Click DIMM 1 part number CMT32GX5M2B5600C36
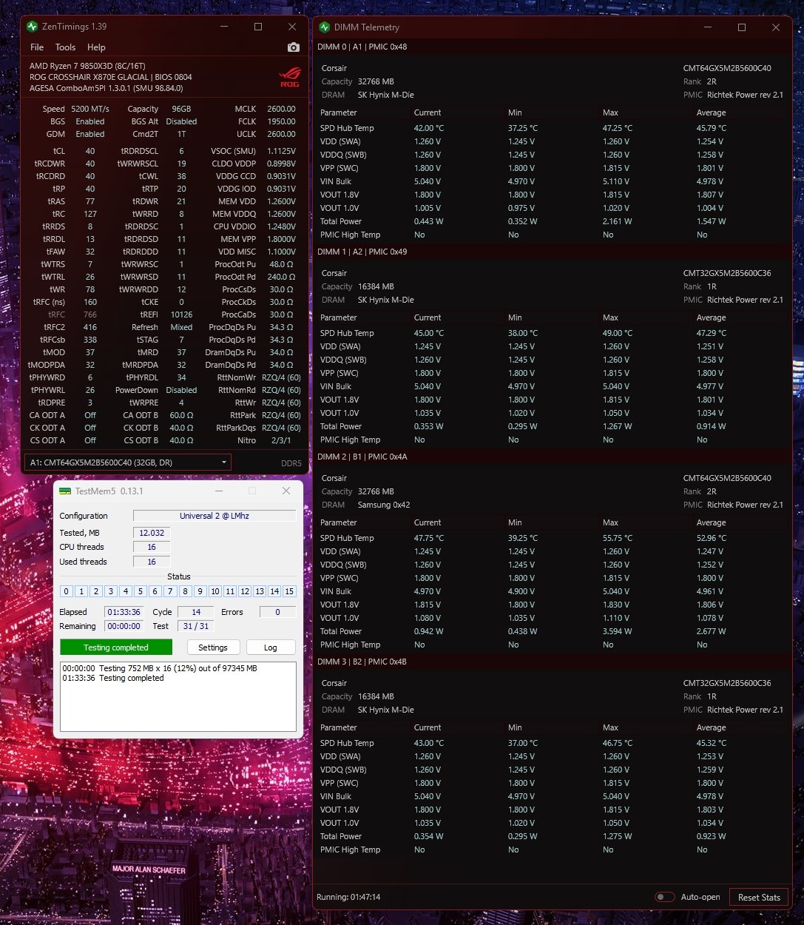The height and width of the screenshot is (925, 804). pyautogui.click(x=727, y=273)
